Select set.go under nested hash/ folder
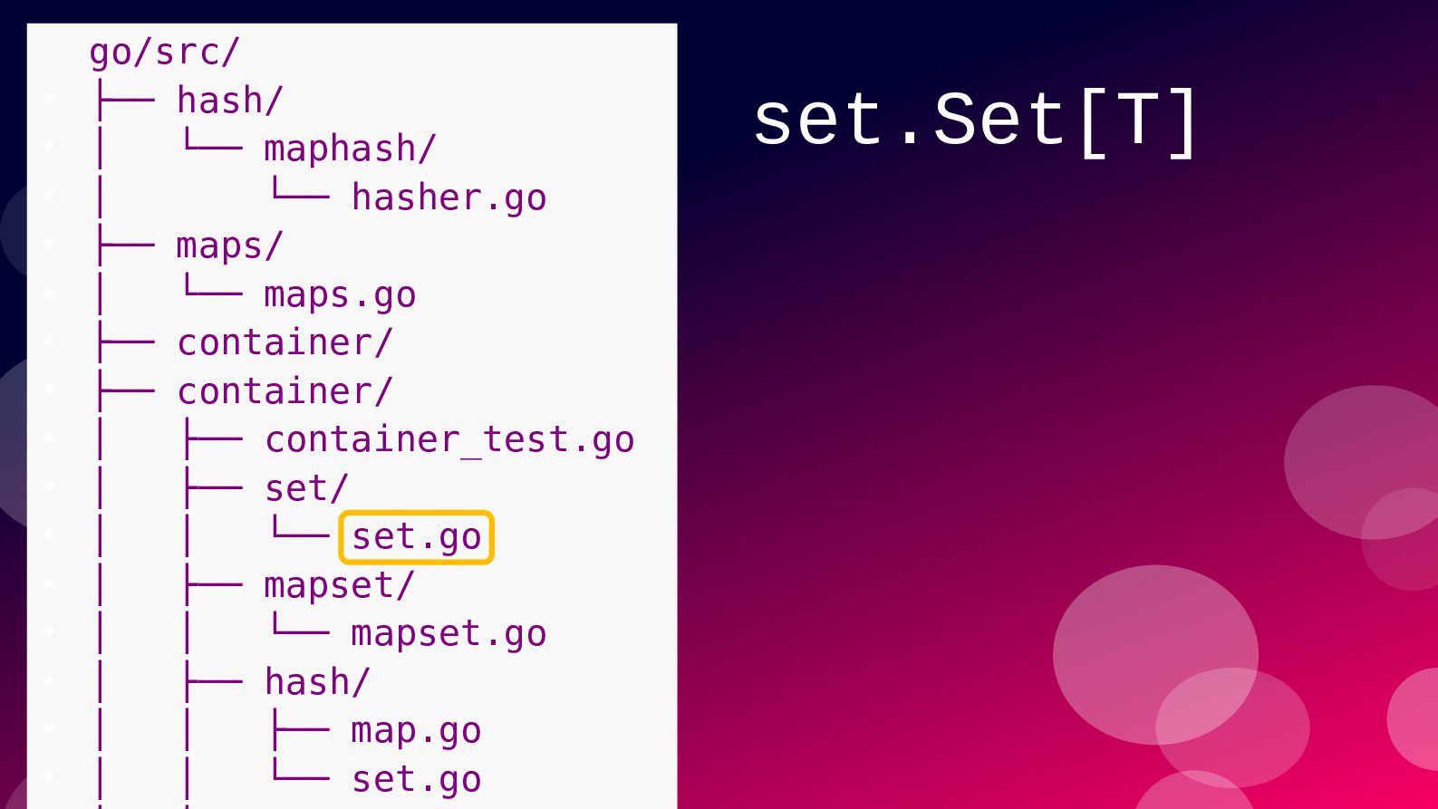This screenshot has width=1438, height=809. pos(416,779)
